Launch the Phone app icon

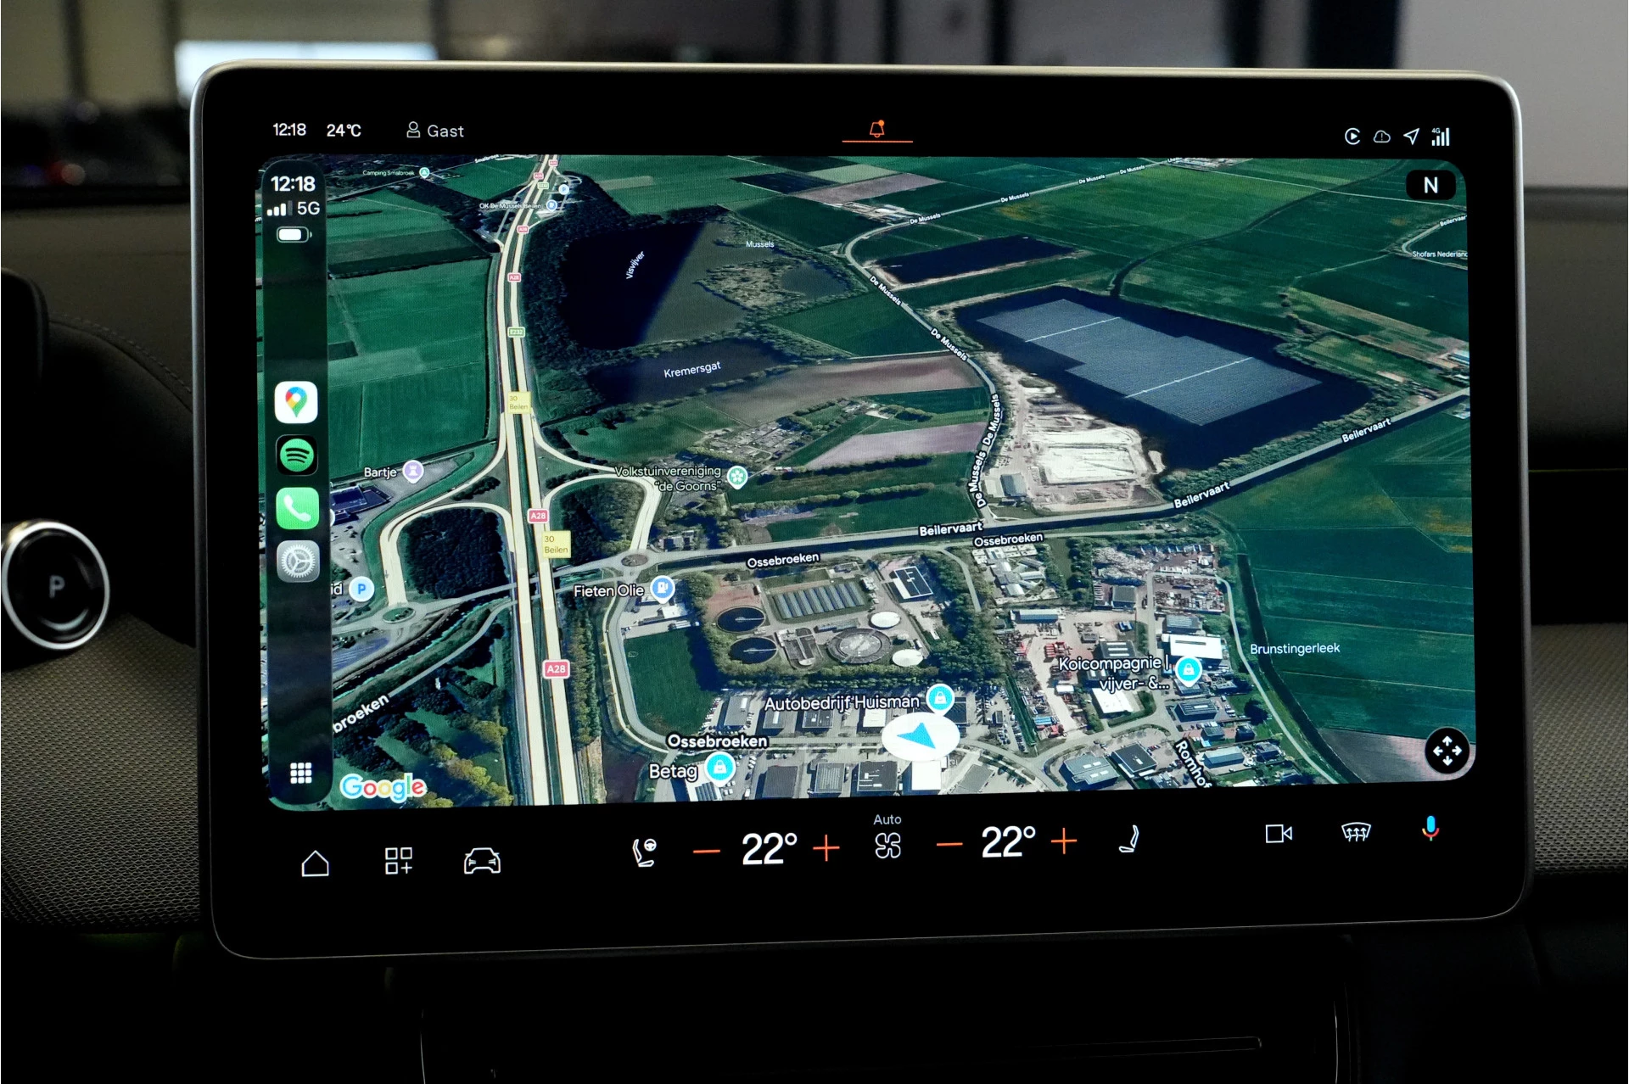pos(297,508)
